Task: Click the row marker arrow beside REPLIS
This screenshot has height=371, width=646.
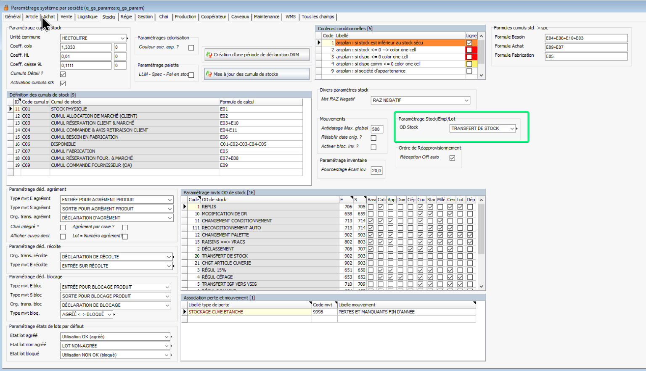Action: click(184, 207)
